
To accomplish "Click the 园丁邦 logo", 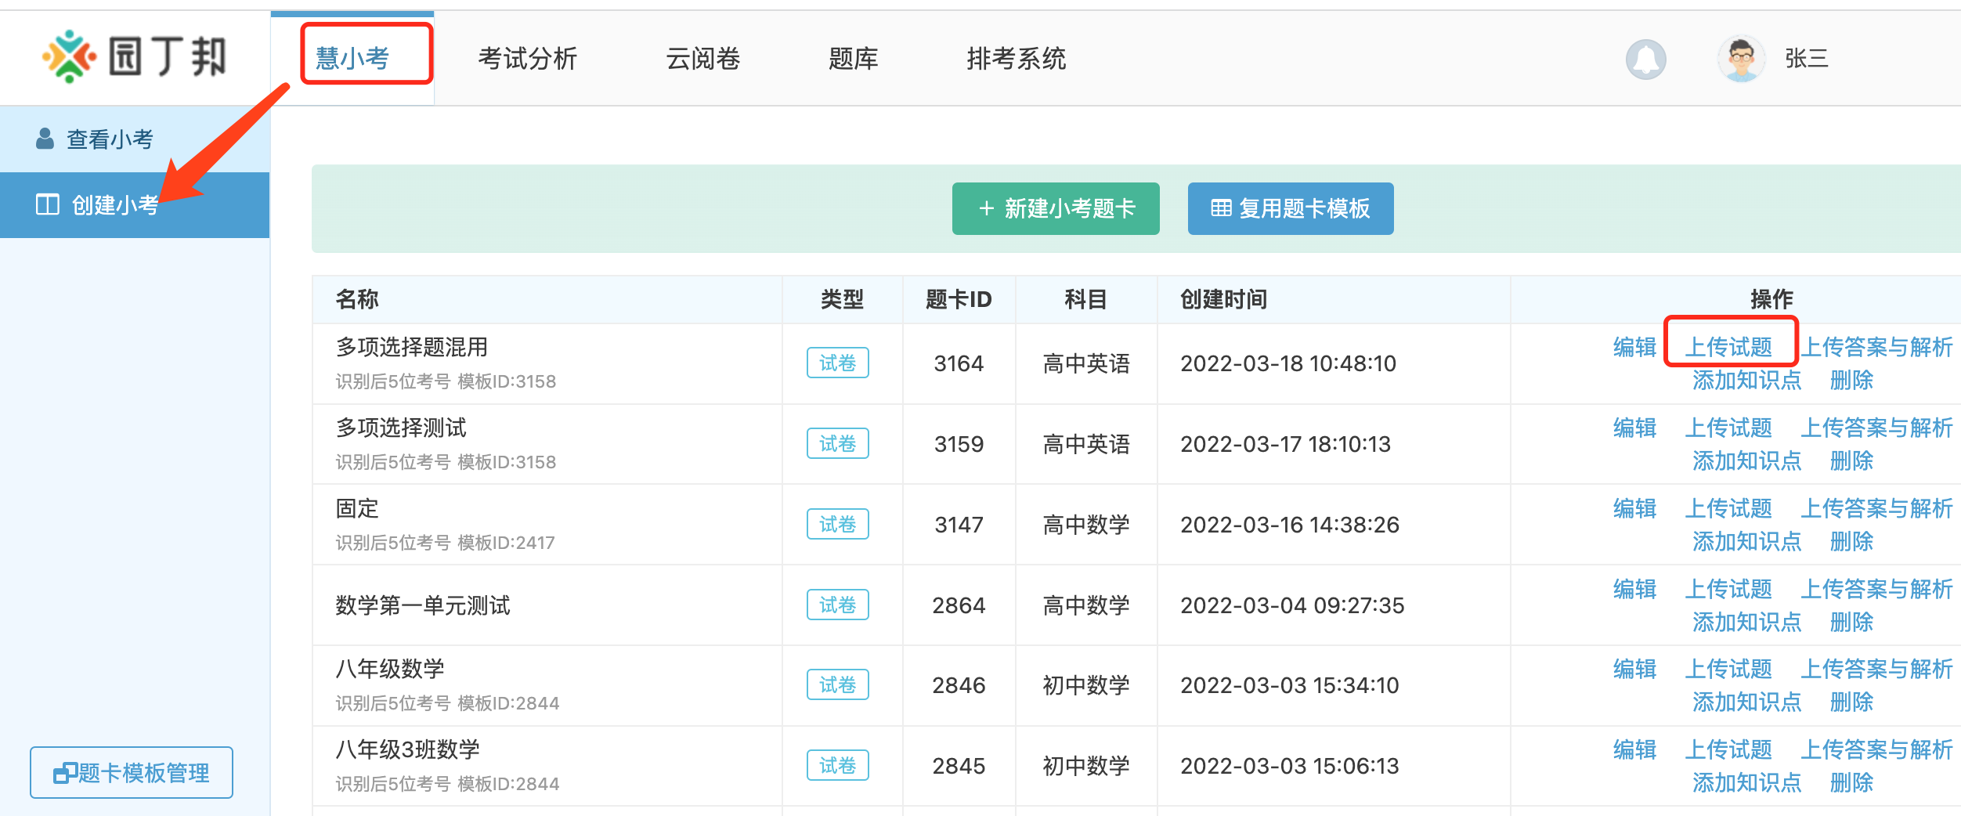I will click(x=134, y=57).
